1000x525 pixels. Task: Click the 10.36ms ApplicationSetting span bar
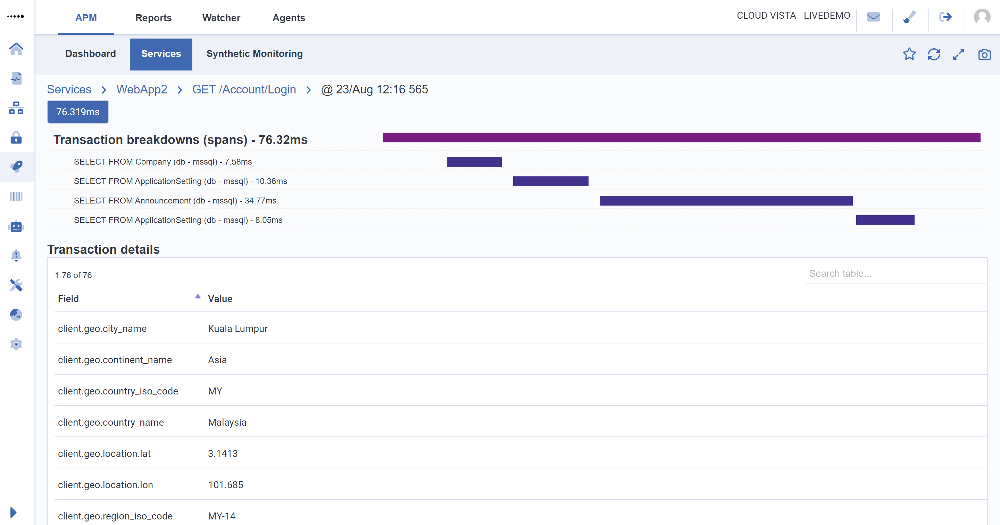pyautogui.click(x=550, y=181)
